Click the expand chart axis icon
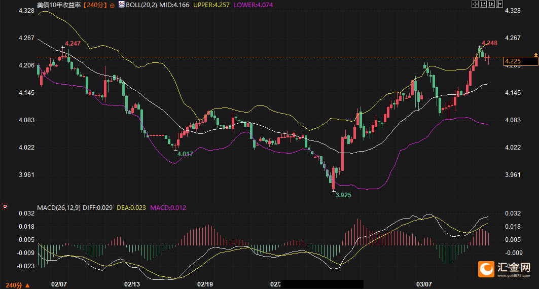This screenshot has height=289, width=539. [491, 4]
